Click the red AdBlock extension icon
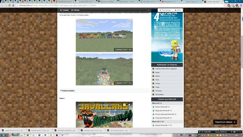The width and height of the screenshot is (243, 137). click(229, 5)
